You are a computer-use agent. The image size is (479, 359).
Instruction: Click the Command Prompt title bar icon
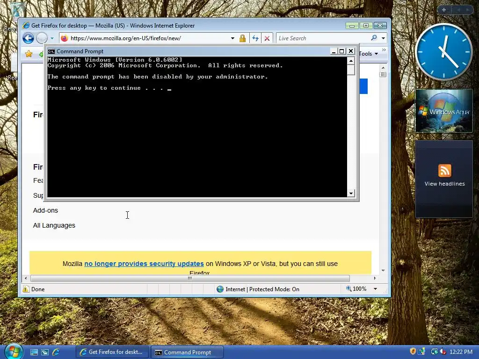51,51
